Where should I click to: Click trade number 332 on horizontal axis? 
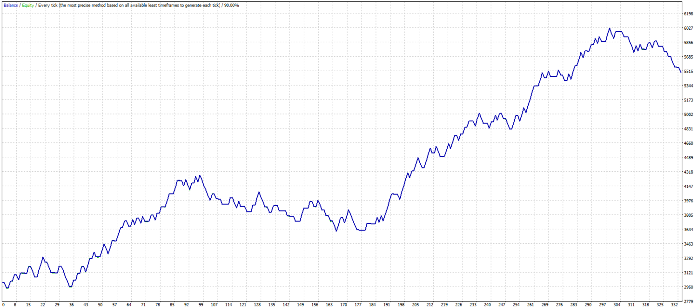coord(674,305)
